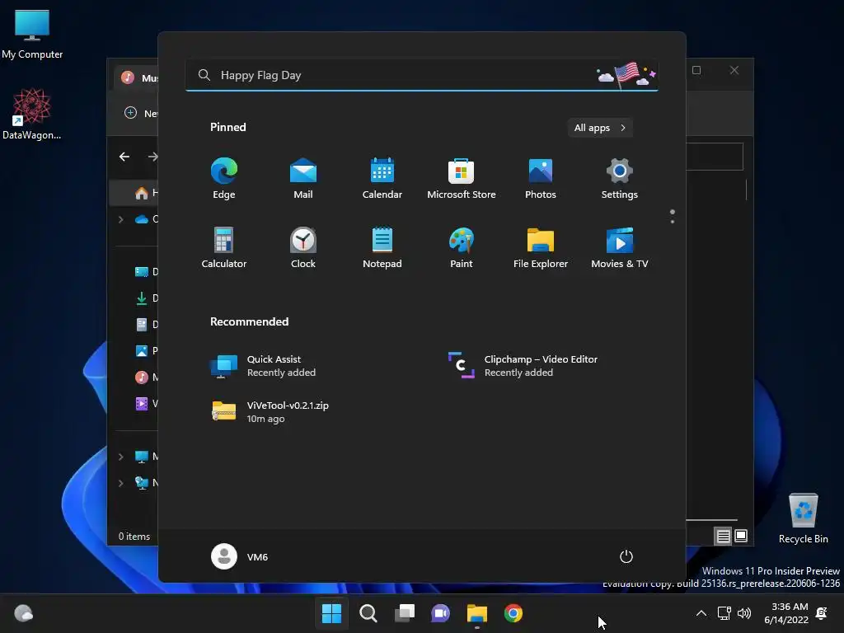This screenshot has height=633, width=844.
Task: Switch Explorer to details view
Action: (723, 536)
